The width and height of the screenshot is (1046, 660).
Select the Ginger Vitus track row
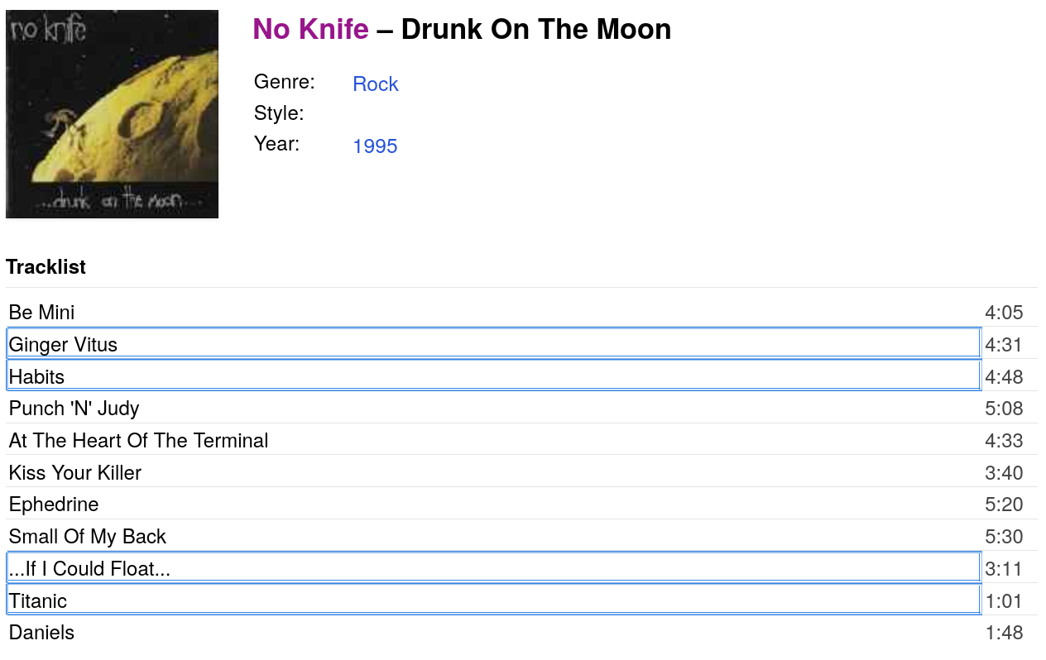click(x=493, y=344)
